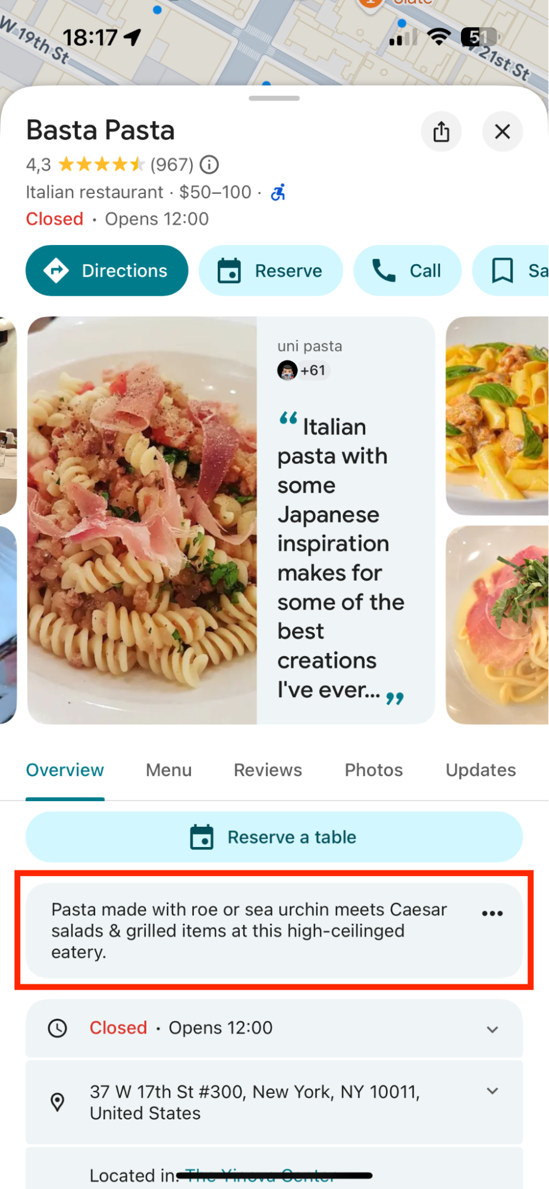The image size is (549, 1189).
Task: Tap the sheet drag handle at top
Action: tap(274, 98)
